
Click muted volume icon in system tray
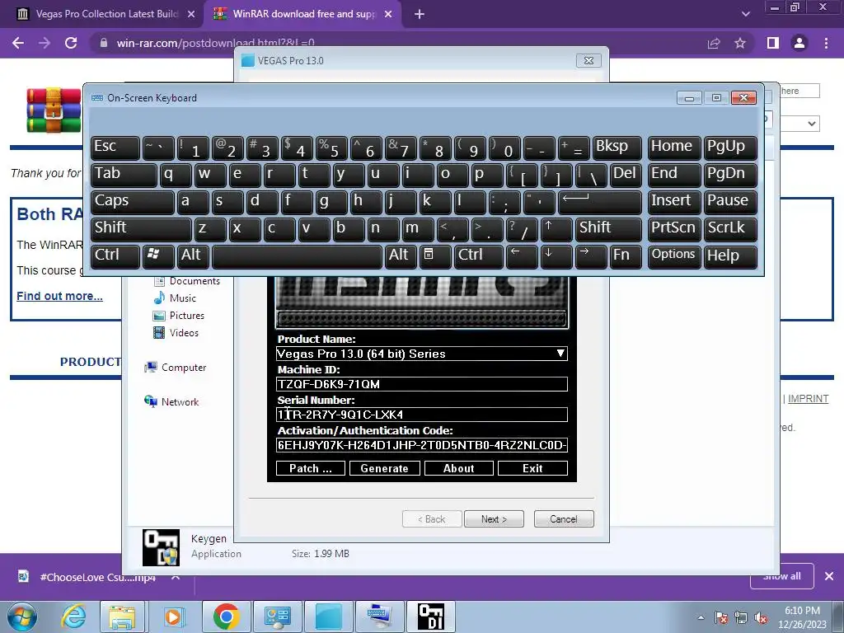(x=761, y=618)
